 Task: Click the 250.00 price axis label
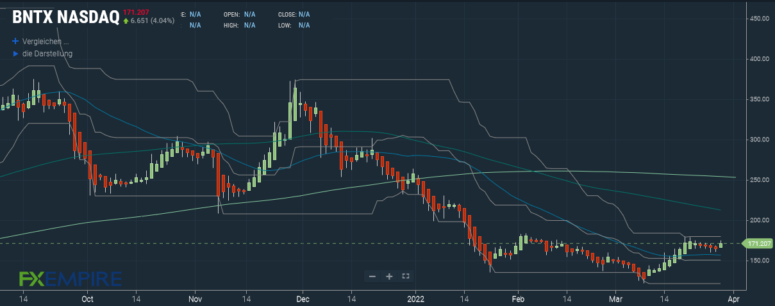[760, 180]
